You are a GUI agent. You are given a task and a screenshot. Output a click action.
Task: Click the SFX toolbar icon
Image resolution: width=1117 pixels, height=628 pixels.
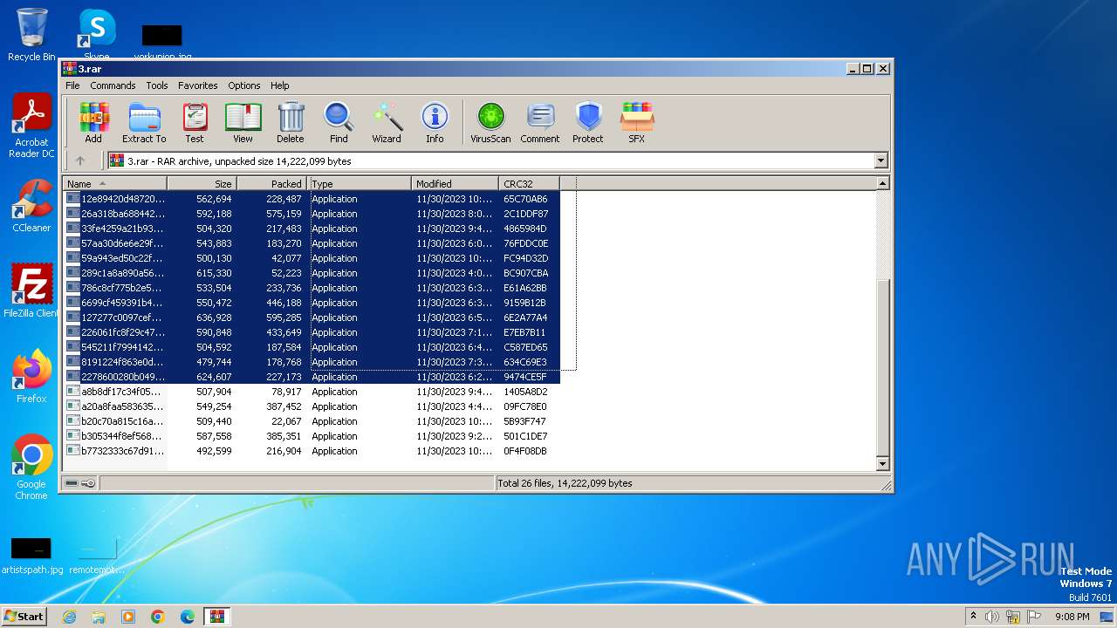point(637,122)
